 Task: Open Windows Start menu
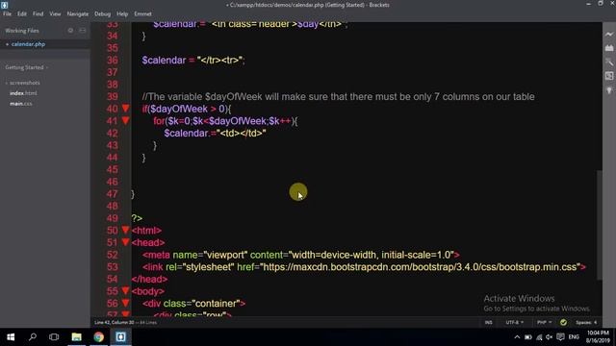(11, 337)
